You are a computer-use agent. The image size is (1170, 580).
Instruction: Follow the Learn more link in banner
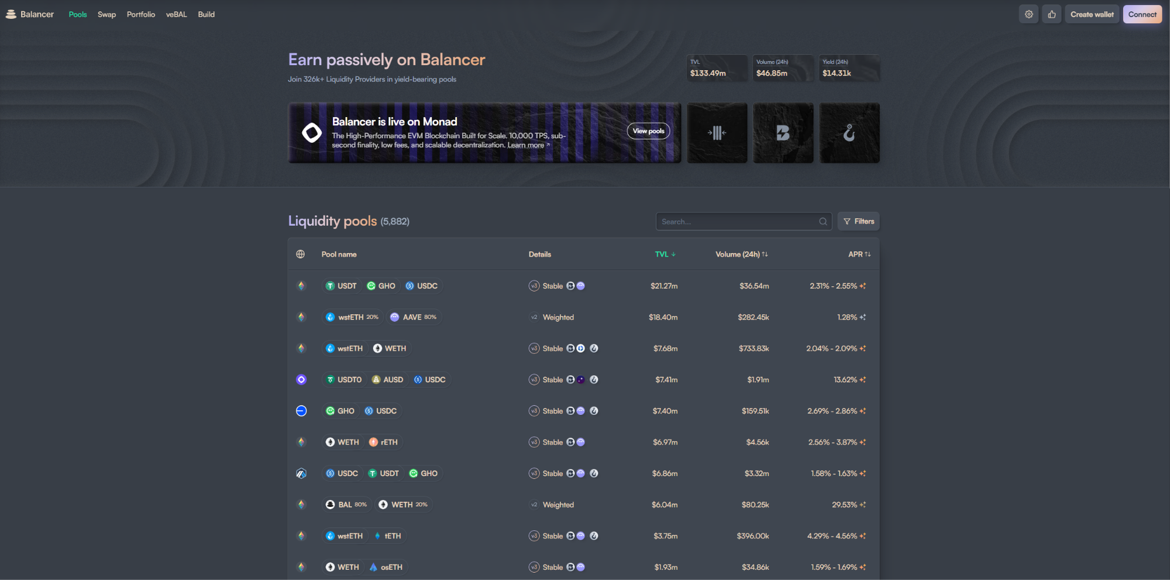pyautogui.click(x=528, y=145)
